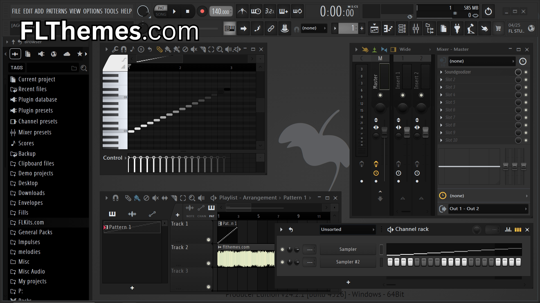Open the mixer view icon in toolbar

click(416, 28)
